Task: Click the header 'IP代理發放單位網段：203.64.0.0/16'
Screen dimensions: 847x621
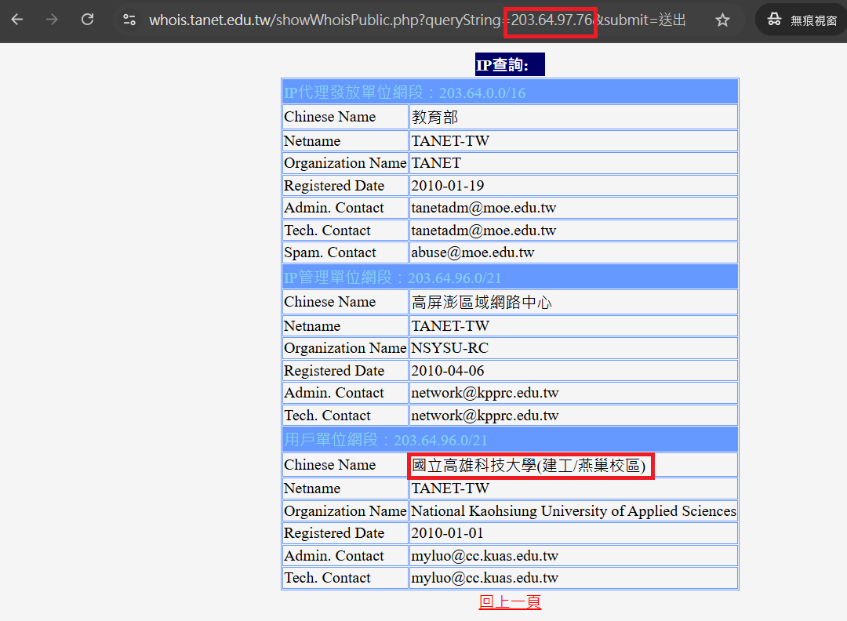Action: pyautogui.click(x=510, y=93)
